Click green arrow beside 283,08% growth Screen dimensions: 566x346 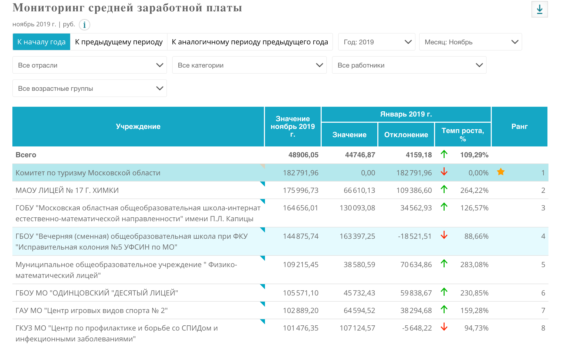[444, 263]
